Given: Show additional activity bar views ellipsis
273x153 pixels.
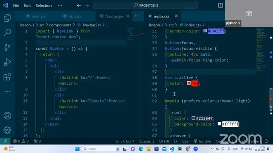Looking at the screenshot, I should pos(7,91).
